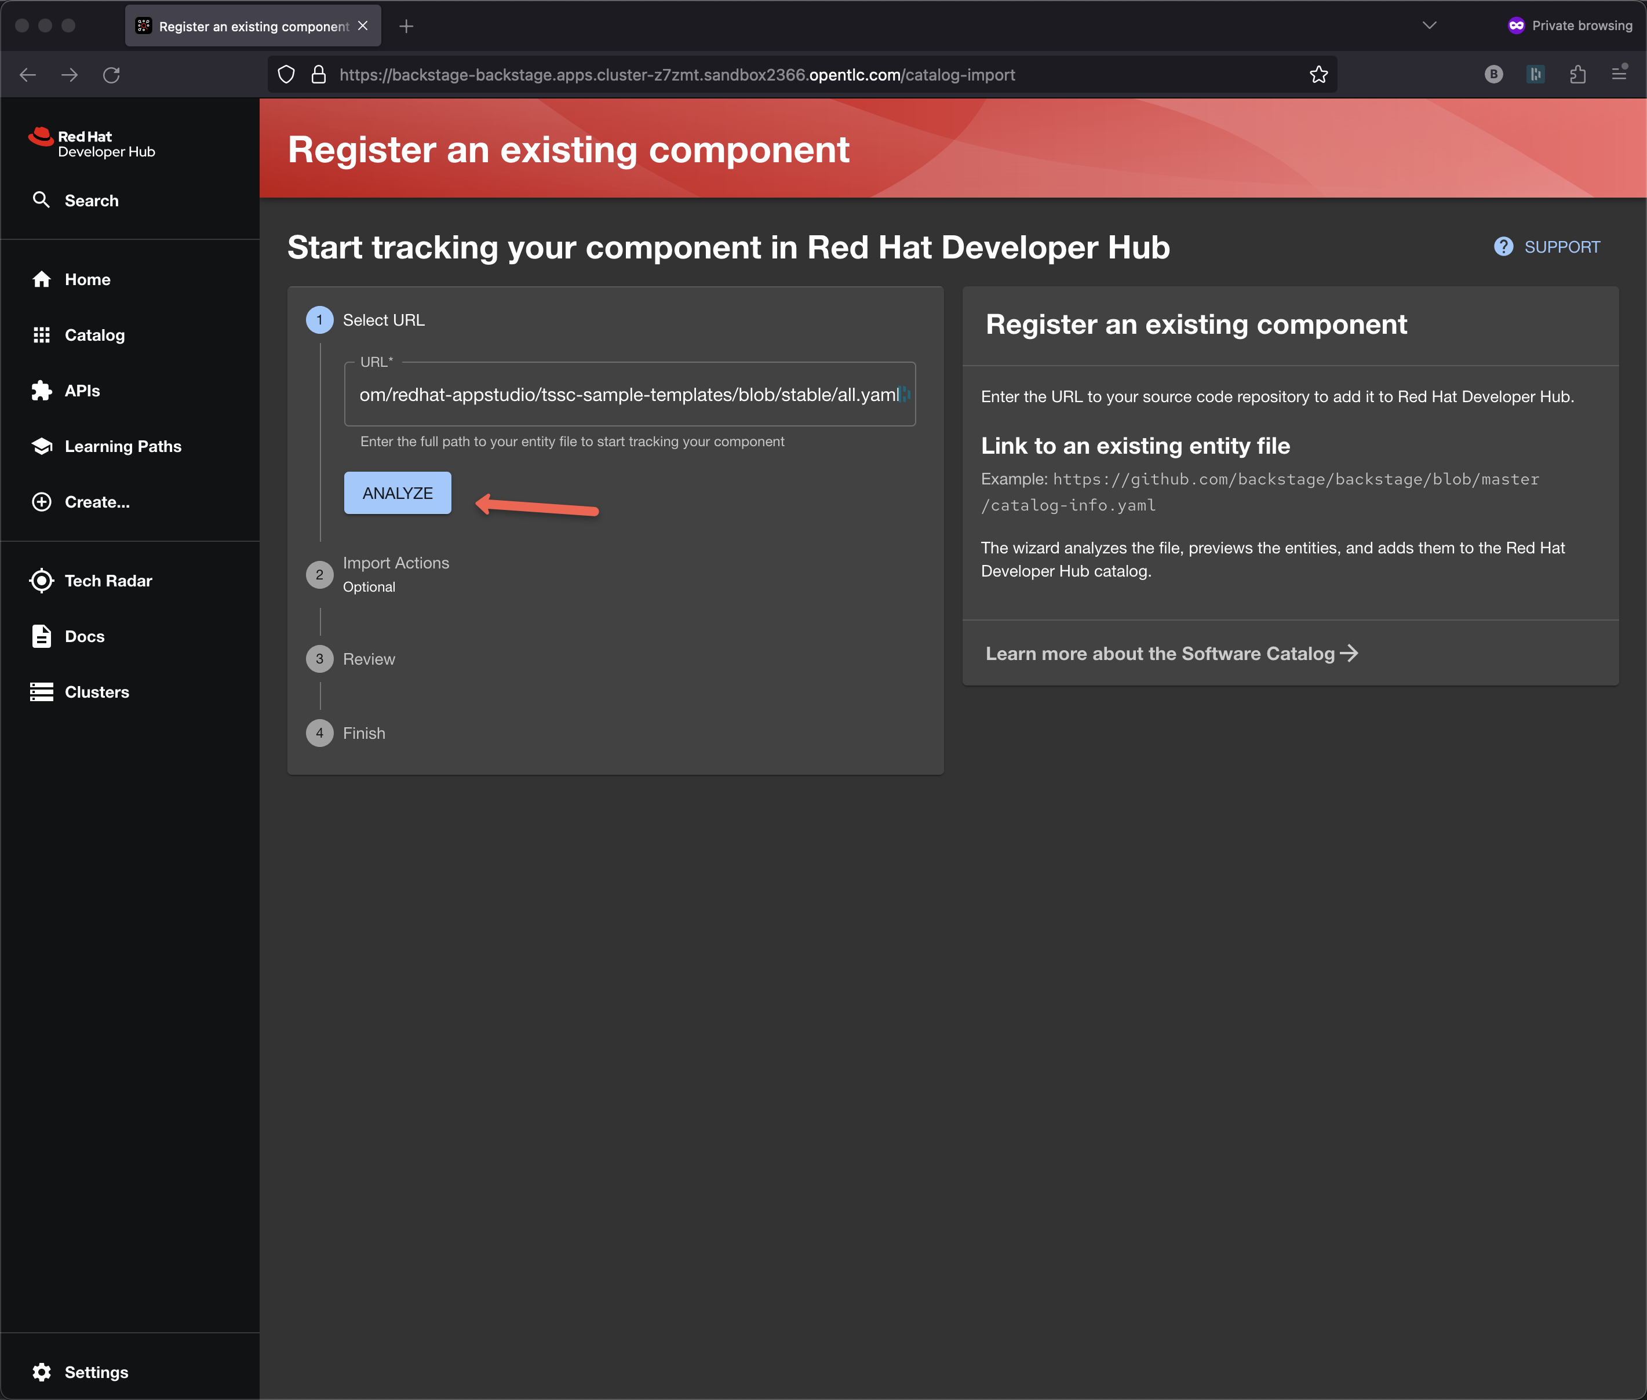This screenshot has width=1647, height=1400.
Task: Open Tech Radar page
Action: pyautogui.click(x=108, y=580)
